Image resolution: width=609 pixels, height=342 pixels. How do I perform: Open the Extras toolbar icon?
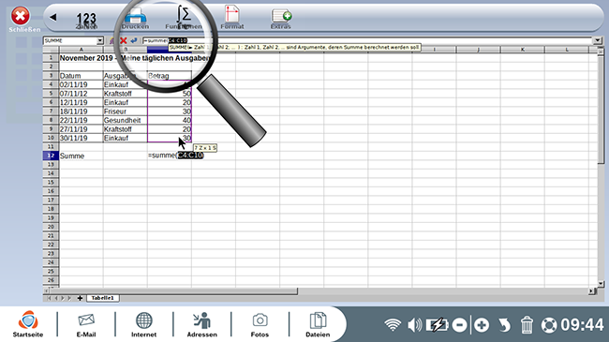coord(281,19)
